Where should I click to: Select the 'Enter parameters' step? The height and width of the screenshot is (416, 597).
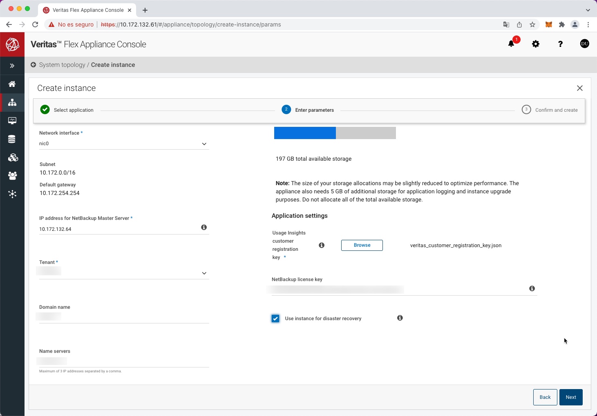[308, 110]
